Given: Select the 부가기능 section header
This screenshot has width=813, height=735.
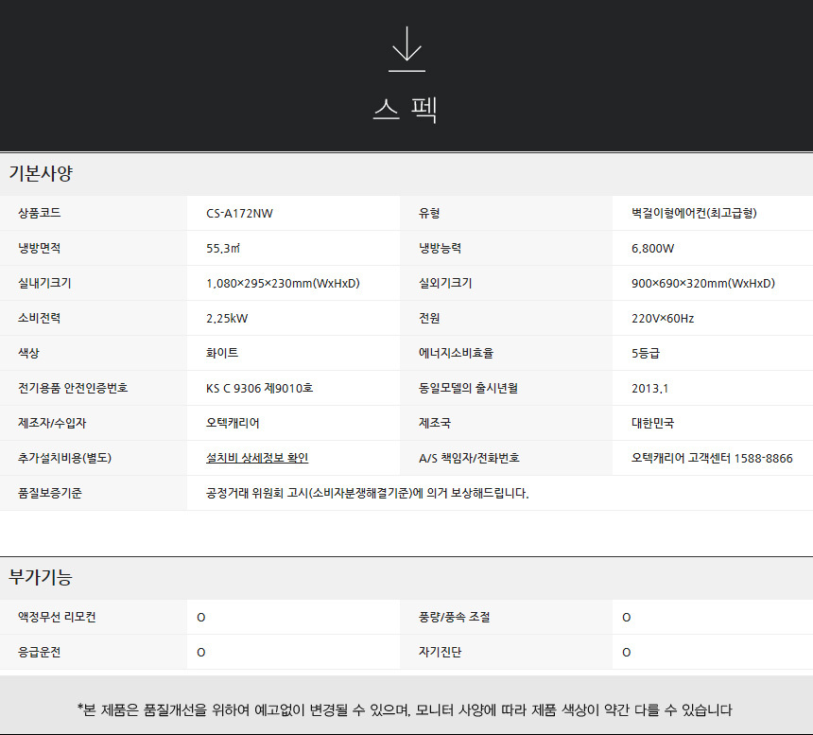Looking at the screenshot, I should (41, 577).
